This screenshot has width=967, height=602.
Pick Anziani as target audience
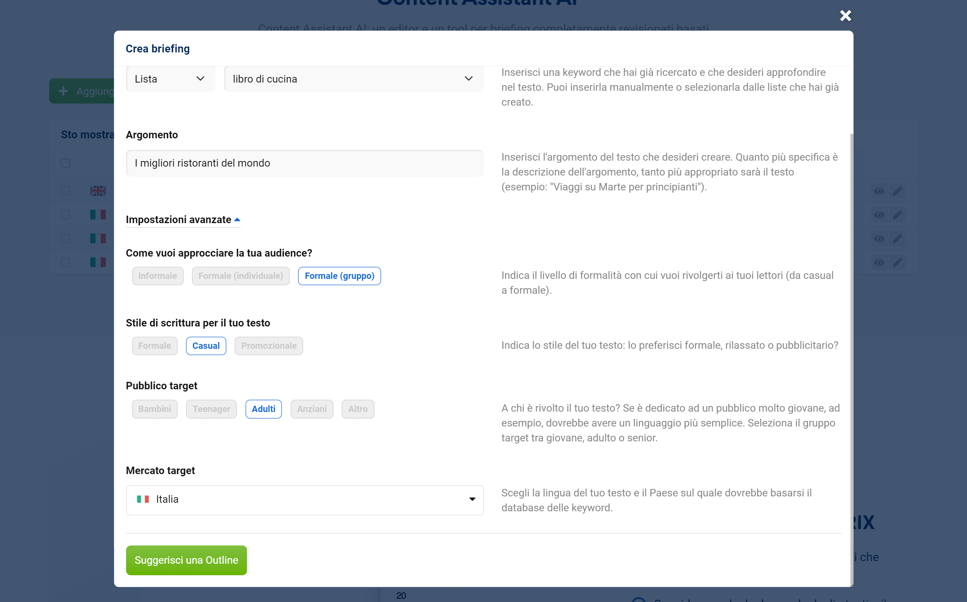pyautogui.click(x=312, y=409)
